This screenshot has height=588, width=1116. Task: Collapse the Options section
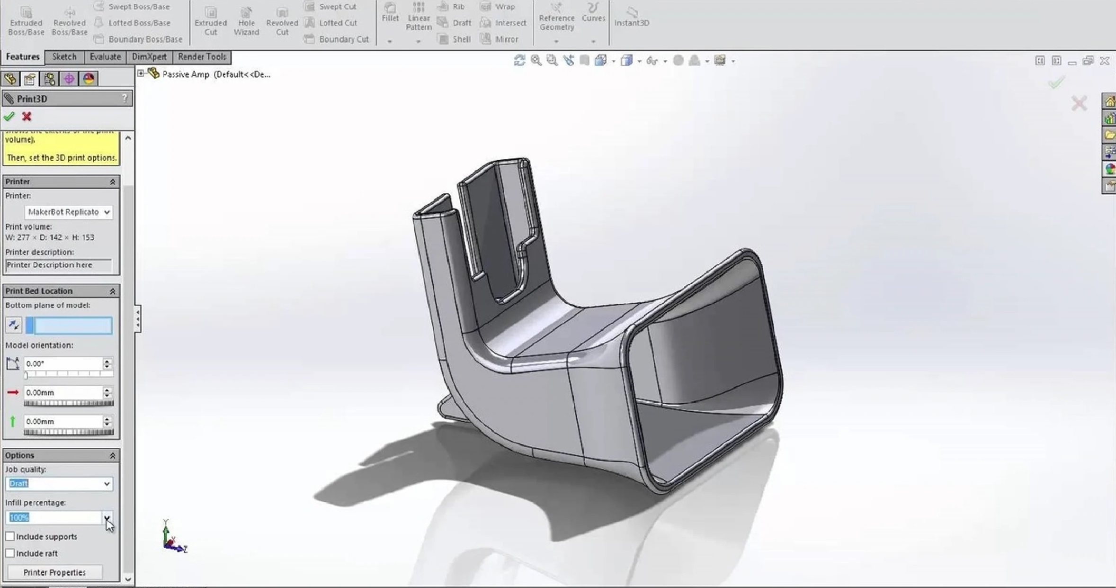point(113,455)
